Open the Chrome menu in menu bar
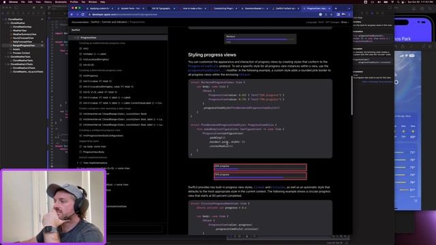The image size is (436, 245). pos(13,2)
